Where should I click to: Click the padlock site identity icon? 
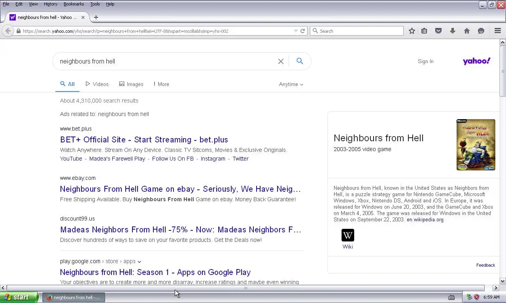point(19,31)
